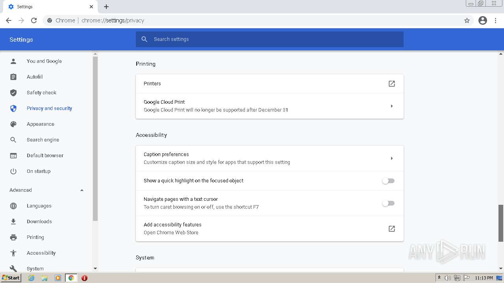Viewport: 504px width, 283px height.
Task: Click the Search settings field
Action: 270,39
